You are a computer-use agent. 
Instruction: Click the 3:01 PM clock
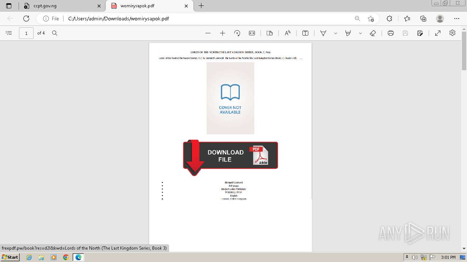(448, 257)
